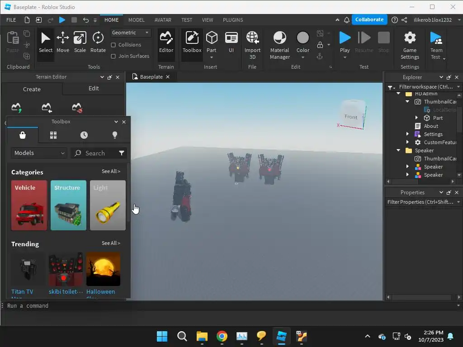The image size is (463, 347).
Task: Open the Toolbox Inventory grid tab
Action: (53, 135)
